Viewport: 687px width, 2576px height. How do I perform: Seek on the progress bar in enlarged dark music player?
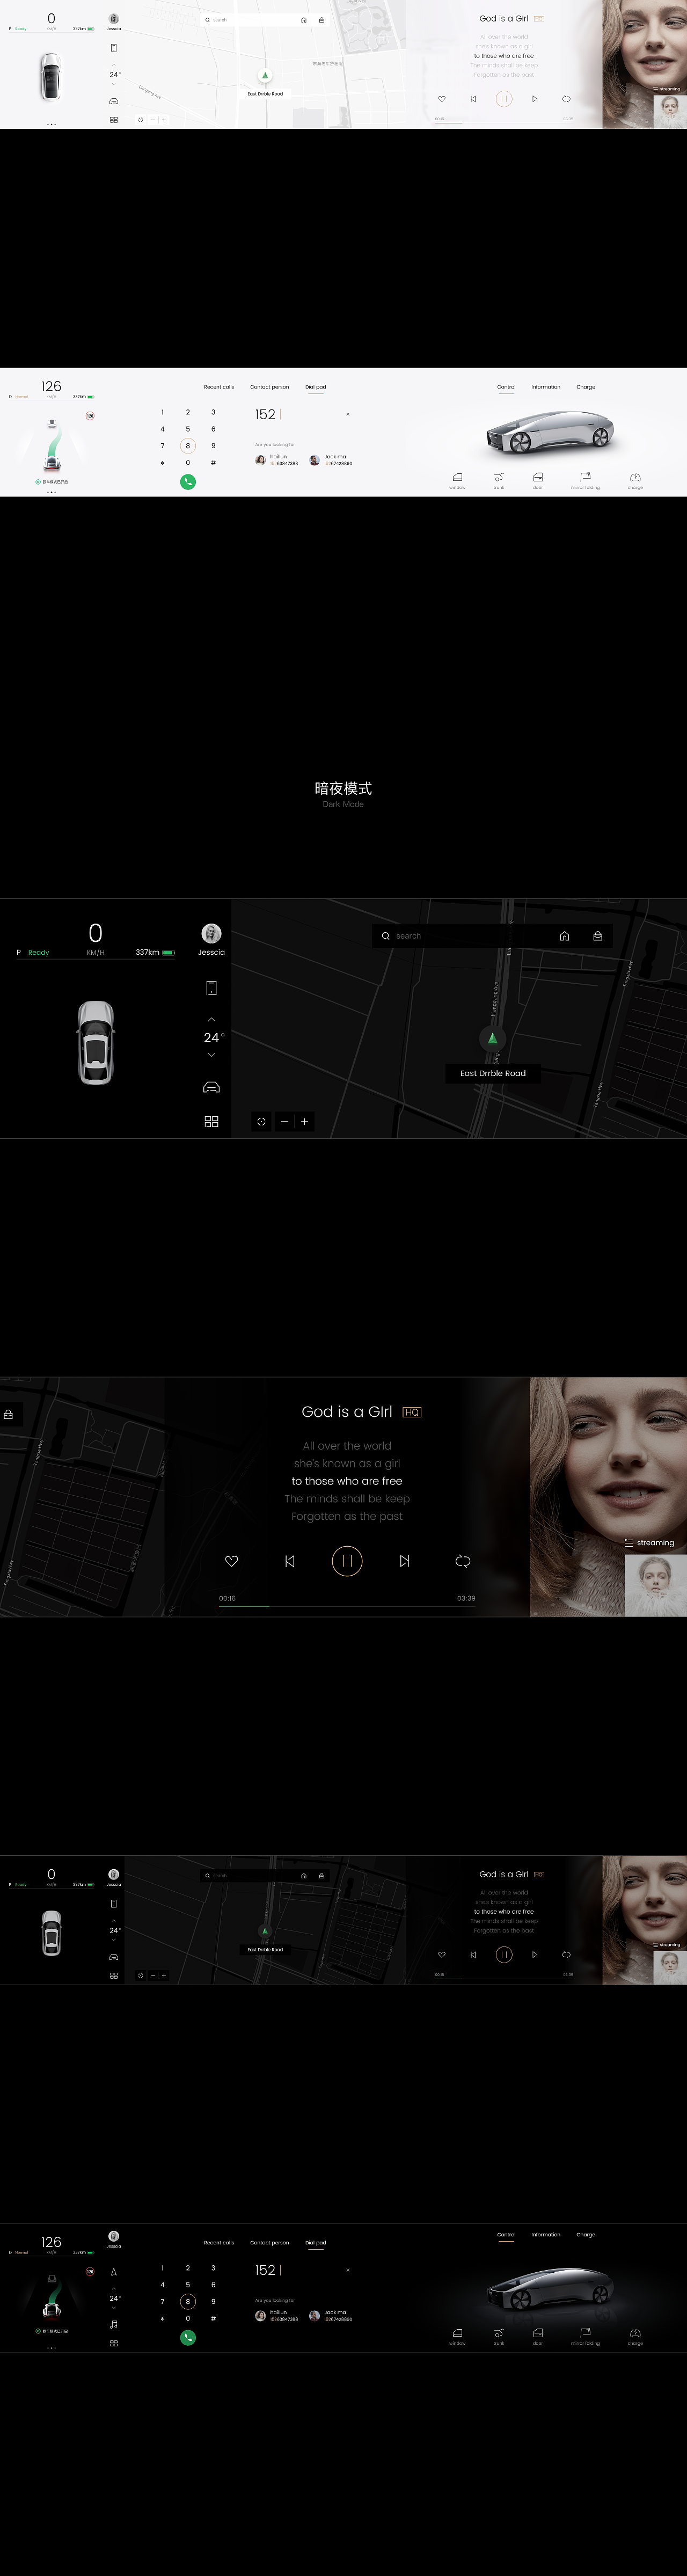(x=347, y=1606)
